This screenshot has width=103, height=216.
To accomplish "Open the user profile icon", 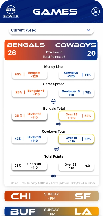I will (x=96, y=12).
